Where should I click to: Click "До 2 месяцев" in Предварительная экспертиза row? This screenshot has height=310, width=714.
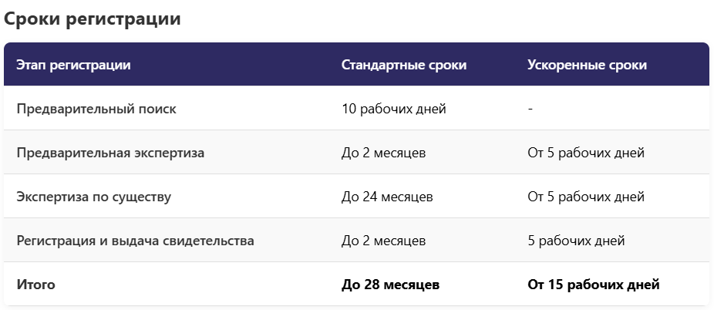pyautogui.click(x=383, y=153)
